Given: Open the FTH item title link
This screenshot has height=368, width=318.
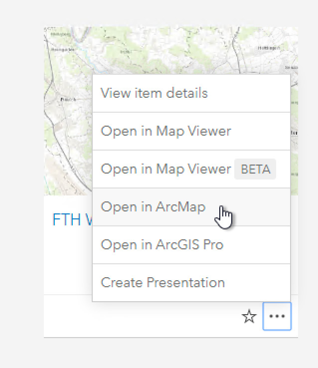Looking at the screenshot, I should click(72, 220).
